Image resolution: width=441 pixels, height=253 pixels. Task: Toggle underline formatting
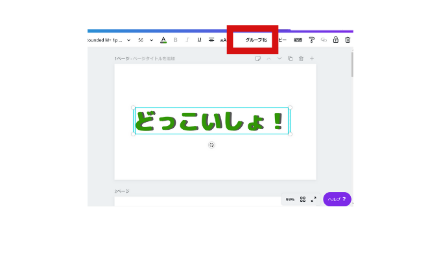pyautogui.click(x=199, y=40)
